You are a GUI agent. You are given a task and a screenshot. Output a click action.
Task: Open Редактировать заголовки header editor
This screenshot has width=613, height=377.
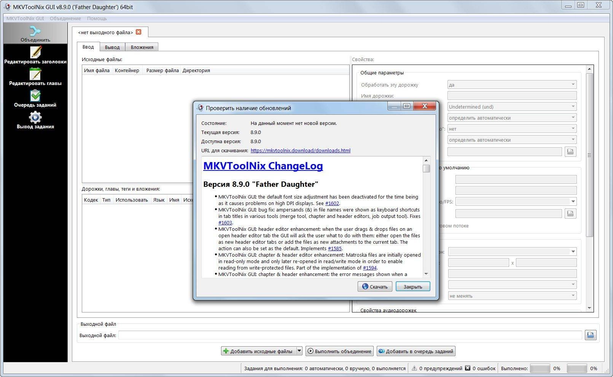(35, 55)
